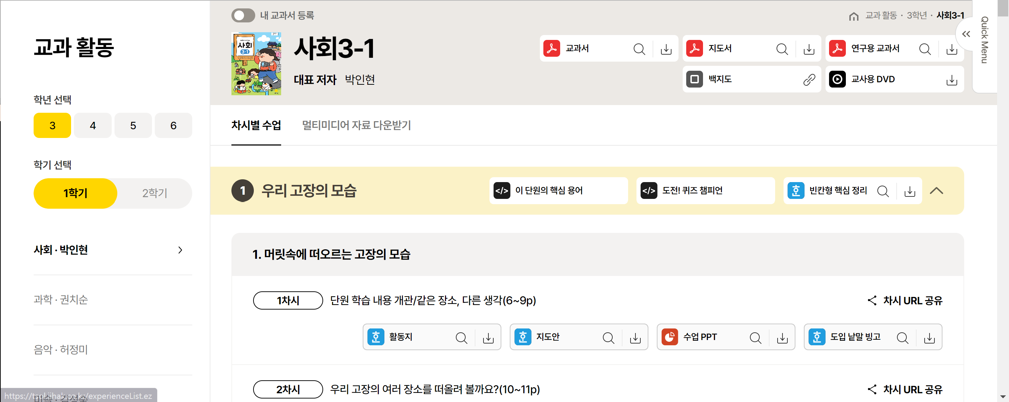This screenshot has height=402, width=1009.
Task: Preview the 도입 낱말 빙고 file
Action: click(903, 337)
